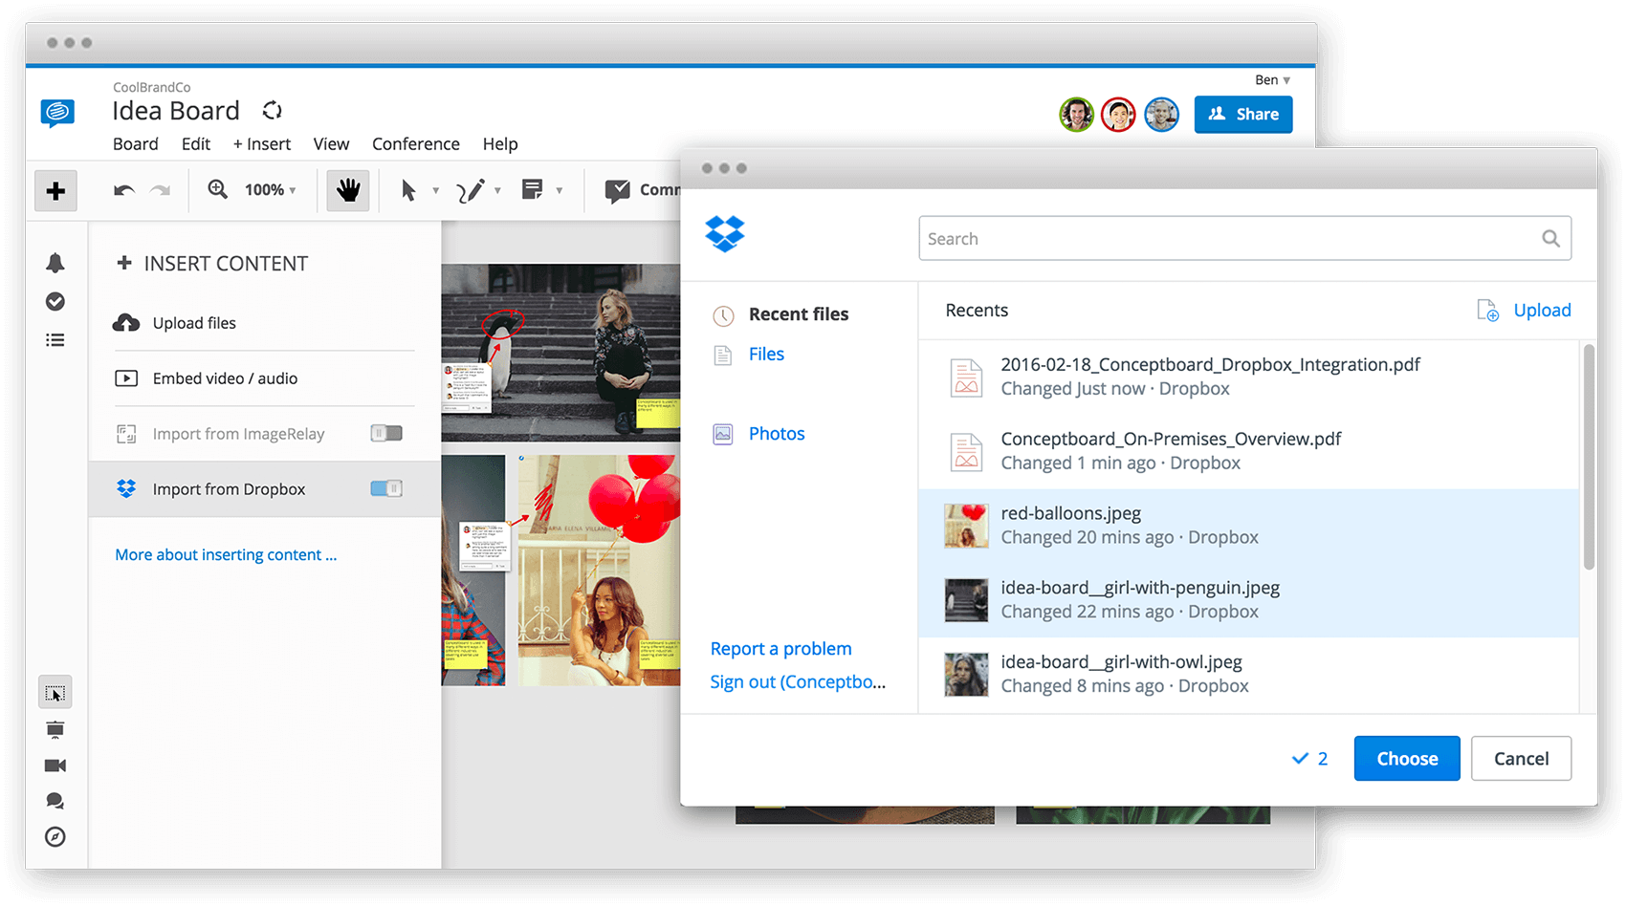The width and height of the screenshot is (1626, 906).
Task: Toggle Import from ImageRelay switch
Action: coord(386,434)
